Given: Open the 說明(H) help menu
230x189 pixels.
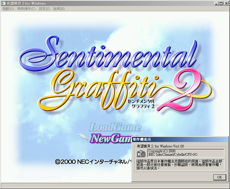Looking at the screenshot, I should pyautogui.click(x=59, y=9).
